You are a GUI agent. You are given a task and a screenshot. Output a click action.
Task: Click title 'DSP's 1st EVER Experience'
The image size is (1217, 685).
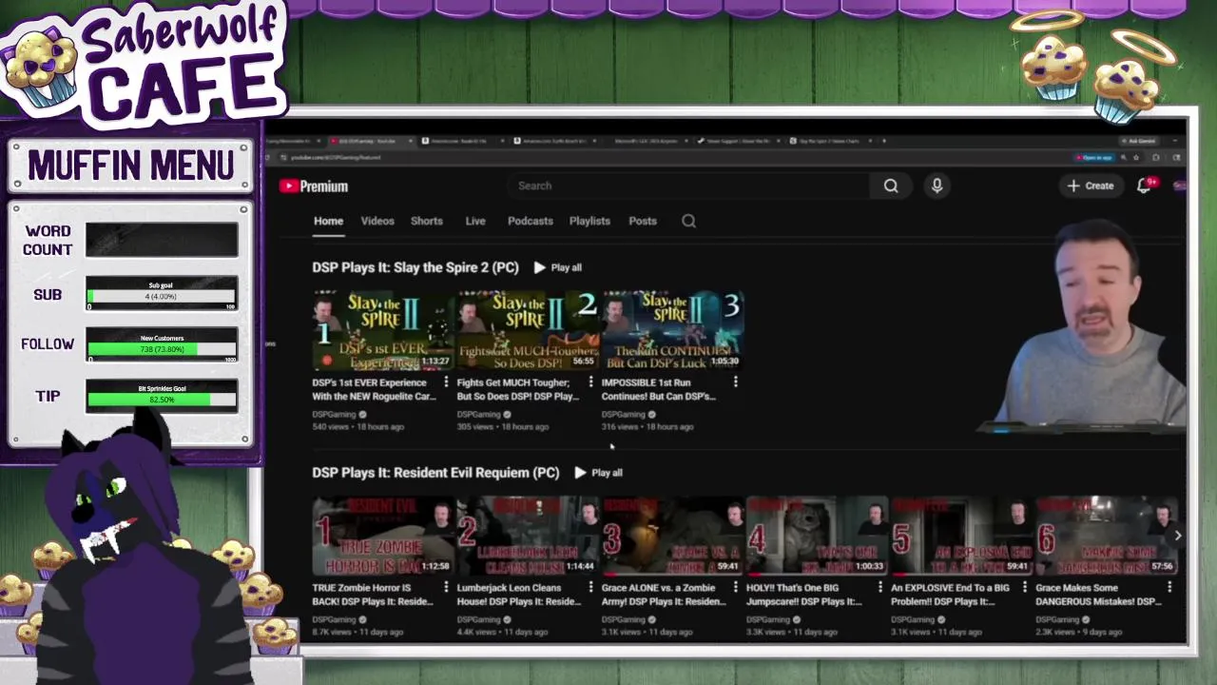[374, 389]
